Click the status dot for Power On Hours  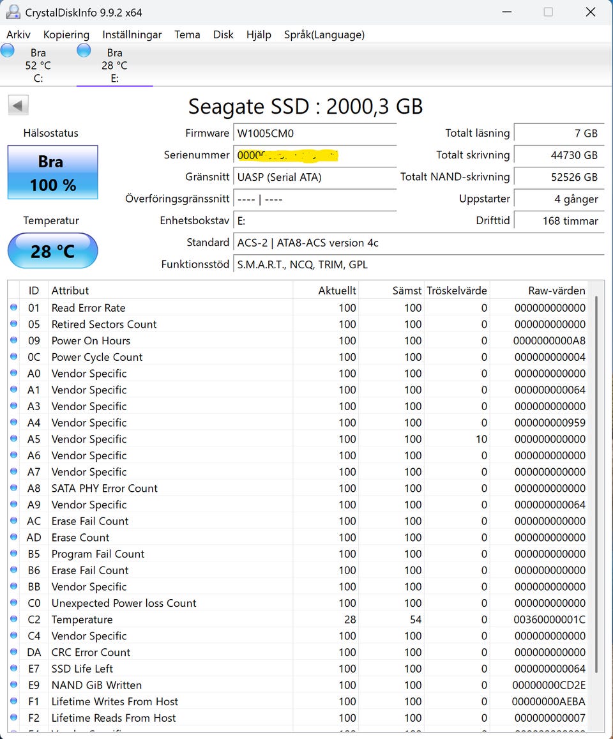13,340
